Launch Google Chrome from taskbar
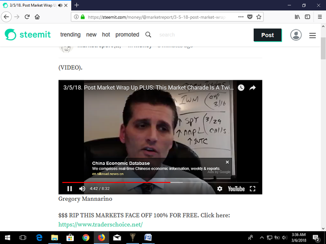The height and width of the screenshot is (244, 326). [86, 237]
